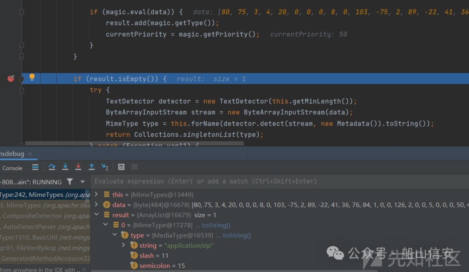Screen dimensions: 469x272
Task: Select the CompositeDetector stack frame
Action: click(45, 216)
